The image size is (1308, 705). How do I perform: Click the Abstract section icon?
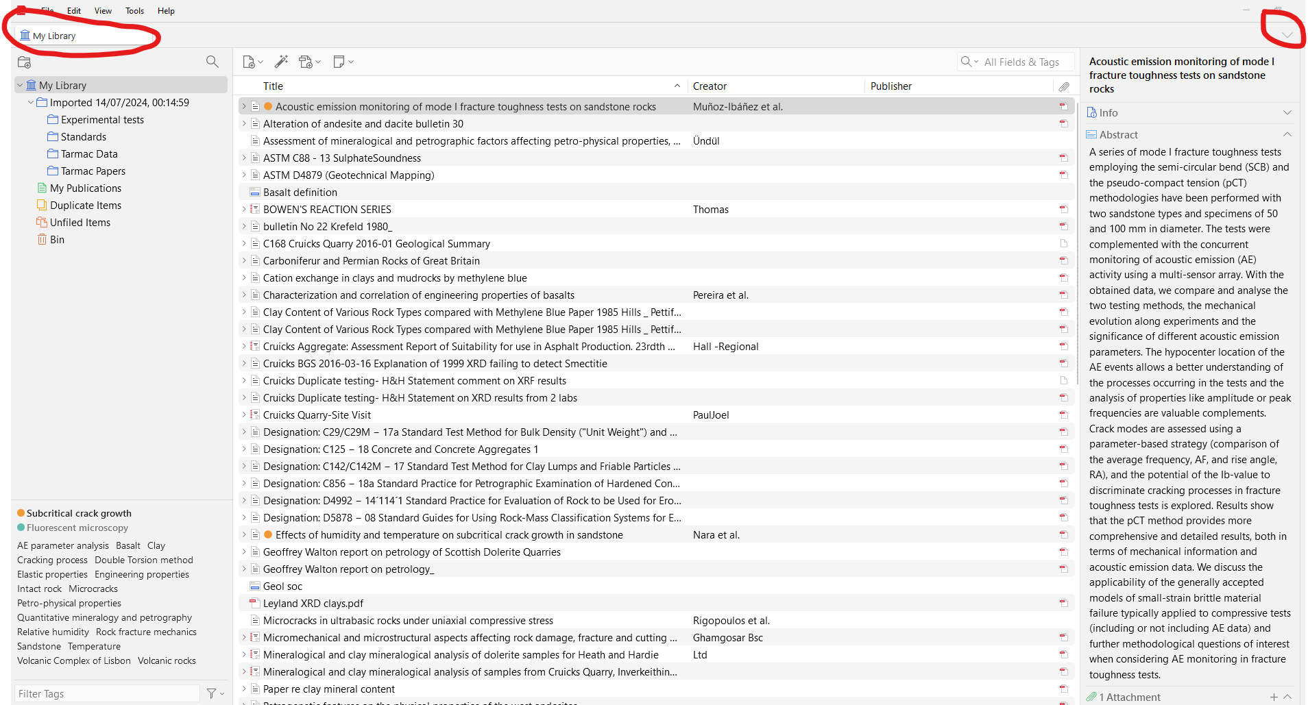pos(1091,135)
